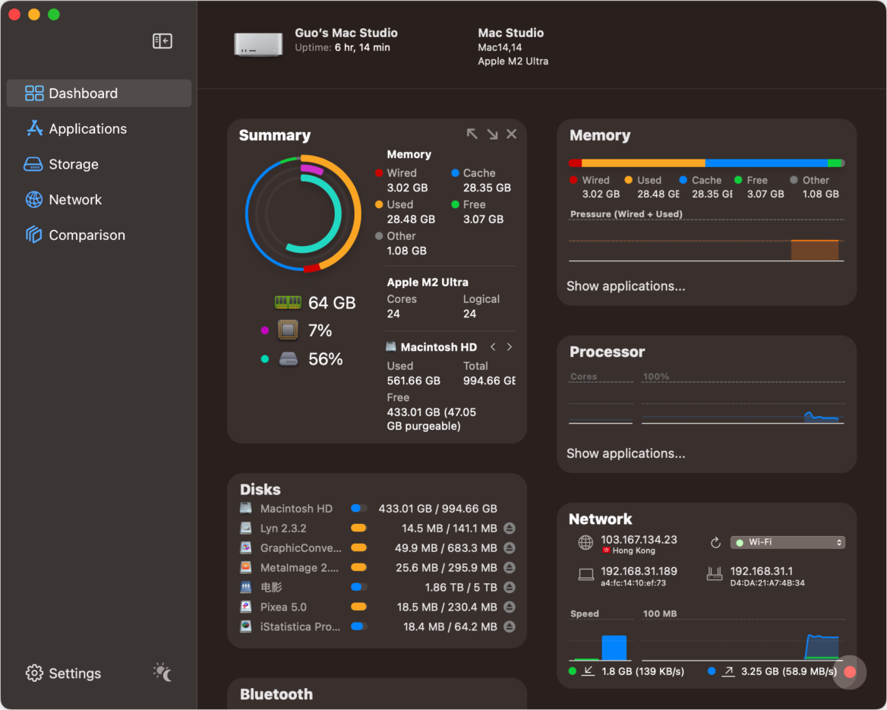Eject the Pixea 5.0 volume
The image size is (887, 710).
pyautogui.click(x=510, y=607)
